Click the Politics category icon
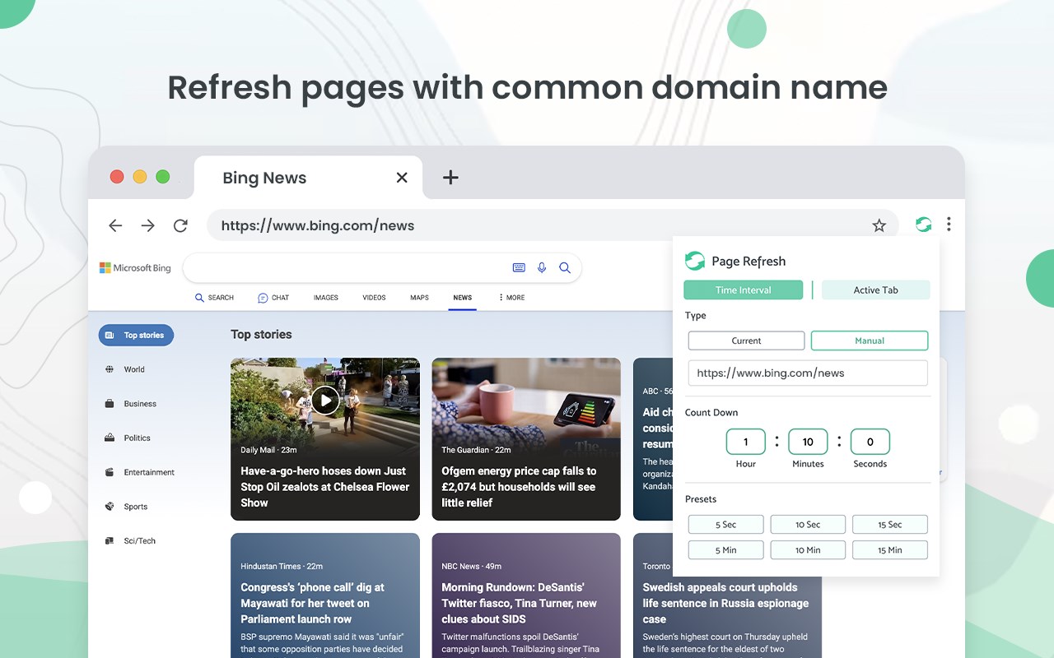The width and height of the screenshot is (1054, 658). pos(110,438)
